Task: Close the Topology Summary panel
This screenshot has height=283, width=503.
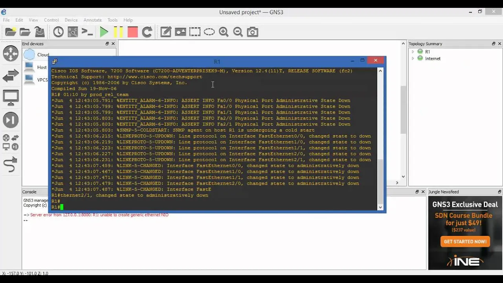Action: [x=500, y=44]
